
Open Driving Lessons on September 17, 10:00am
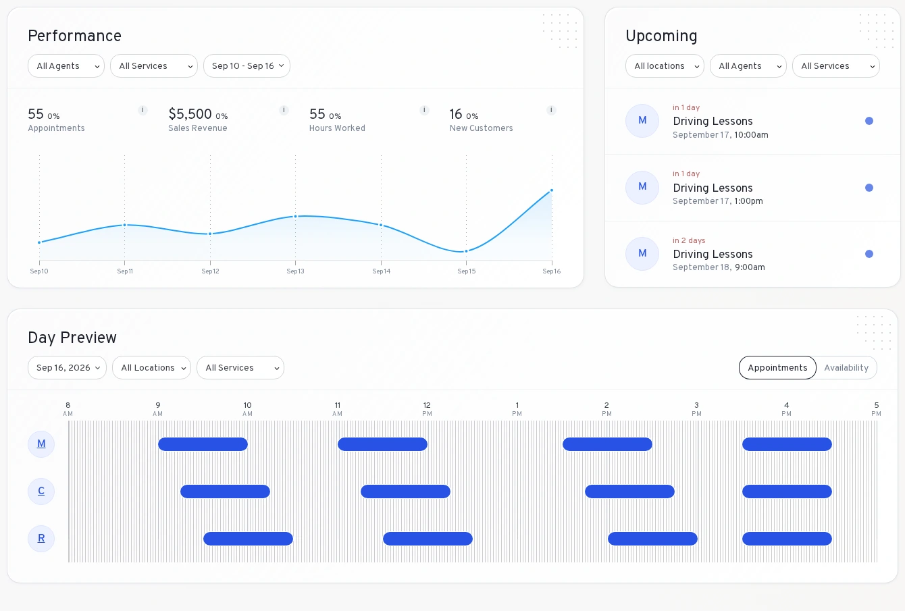(752, 122)
